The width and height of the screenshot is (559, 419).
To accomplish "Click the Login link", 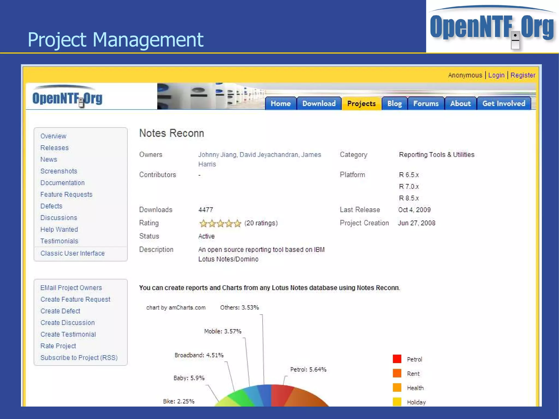I will [496, 75].
